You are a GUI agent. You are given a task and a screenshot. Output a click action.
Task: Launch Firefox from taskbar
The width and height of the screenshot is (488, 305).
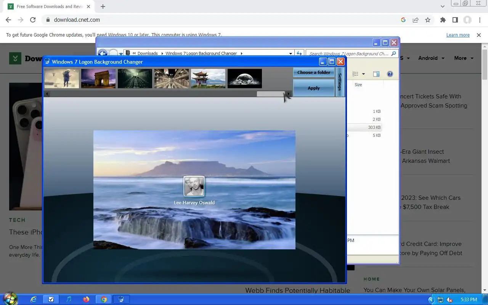[86, 299]
